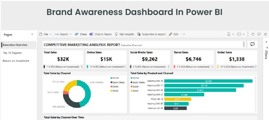
Task: Select Outlet in donut chart legend
Action: (x=114, y=86)
